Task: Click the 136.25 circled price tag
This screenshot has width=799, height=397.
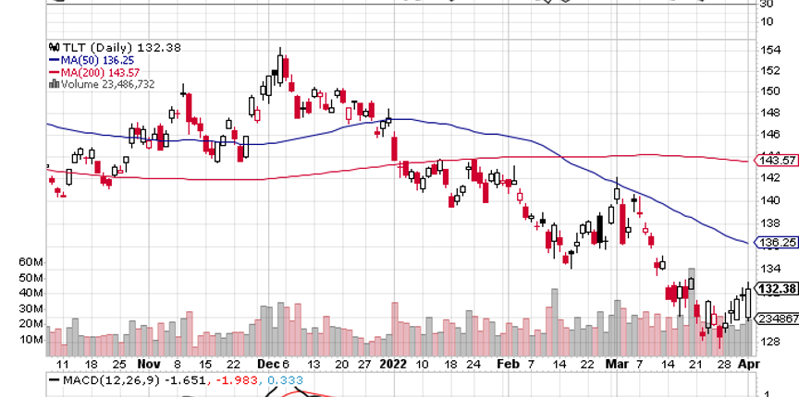Action: pos(776,243)
